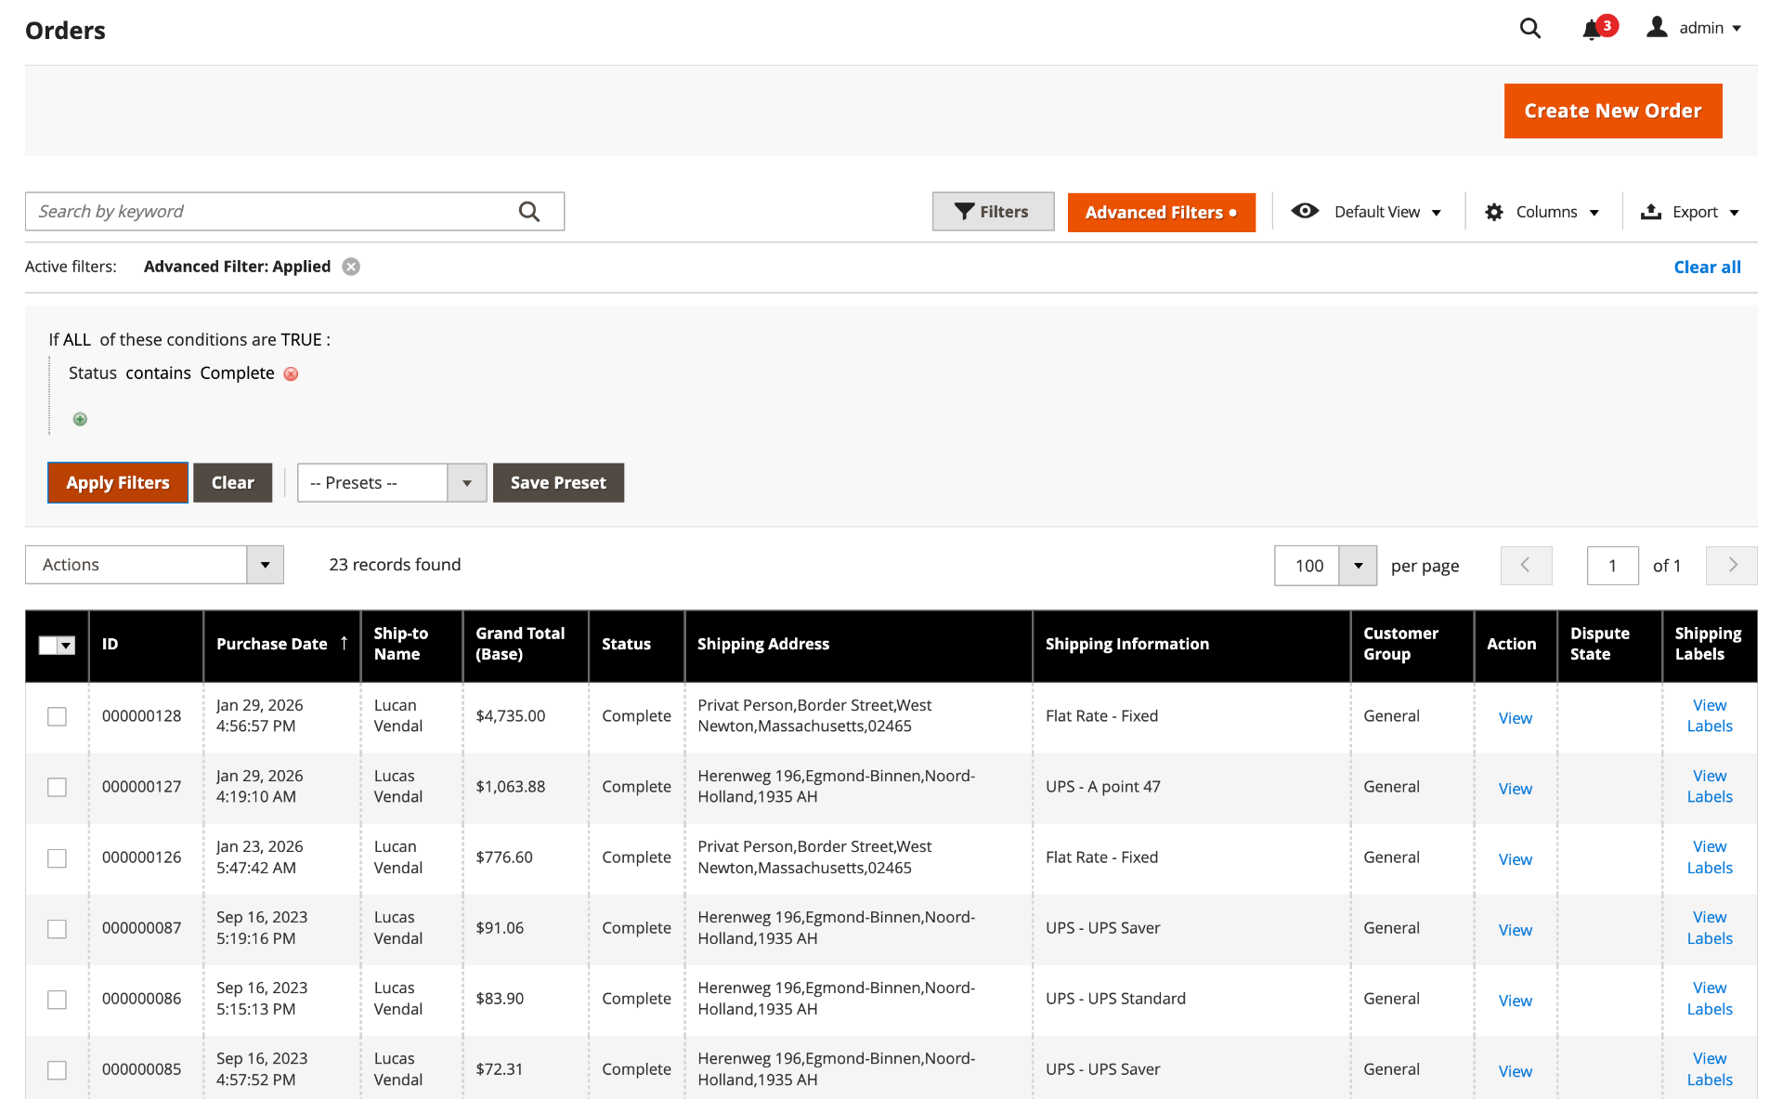
Task: Add a new filter condition
Action: (80, 419)
